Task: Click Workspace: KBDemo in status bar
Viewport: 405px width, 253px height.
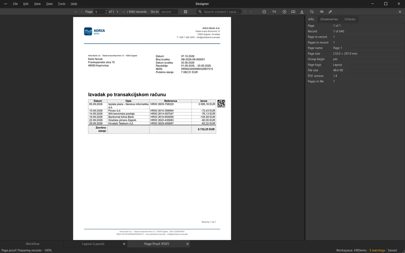Action: pyautogui.click(x=351, y=250)
